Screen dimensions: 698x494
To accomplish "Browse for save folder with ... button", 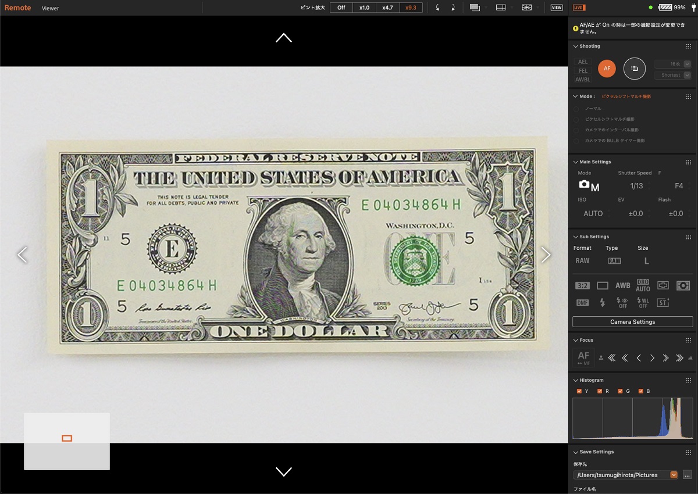I will tap(687, 475).
